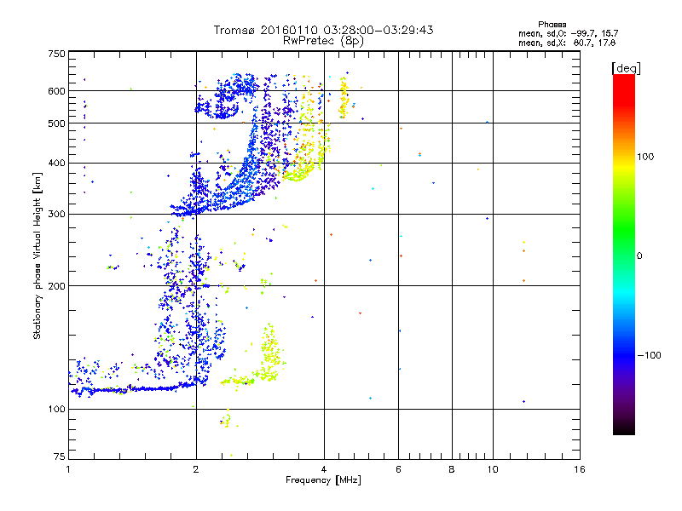The width and height of the screenshot is (682, 511).
Task: Click the x-axis tick label '10'
Action: (x=493, y=469)
